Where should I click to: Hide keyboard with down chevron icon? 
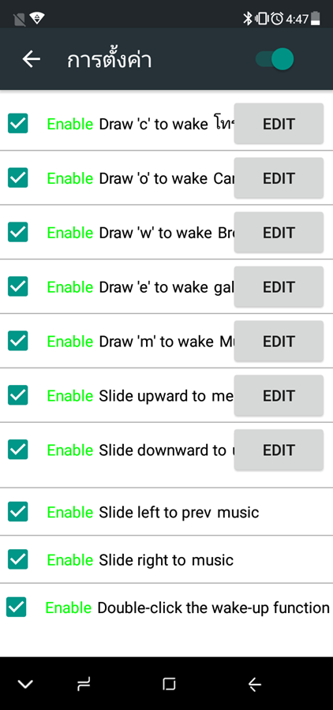point(25,684)
